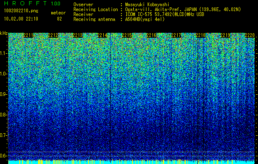Select the 2218 time marker

click(201, 35)
